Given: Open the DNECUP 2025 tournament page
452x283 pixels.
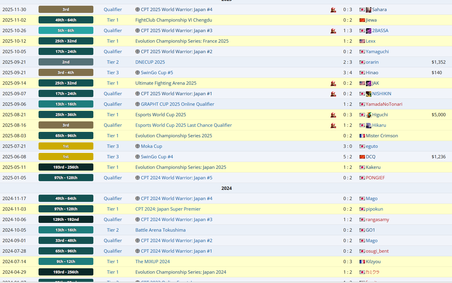Looking at the screenshot, I should click(x=150, y=62).
